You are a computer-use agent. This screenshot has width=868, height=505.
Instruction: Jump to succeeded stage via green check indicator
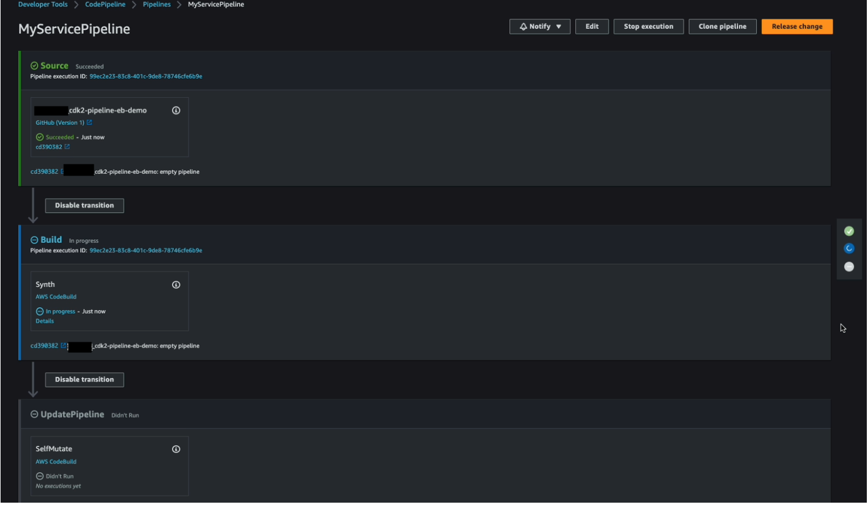click(x=849, y=231)
